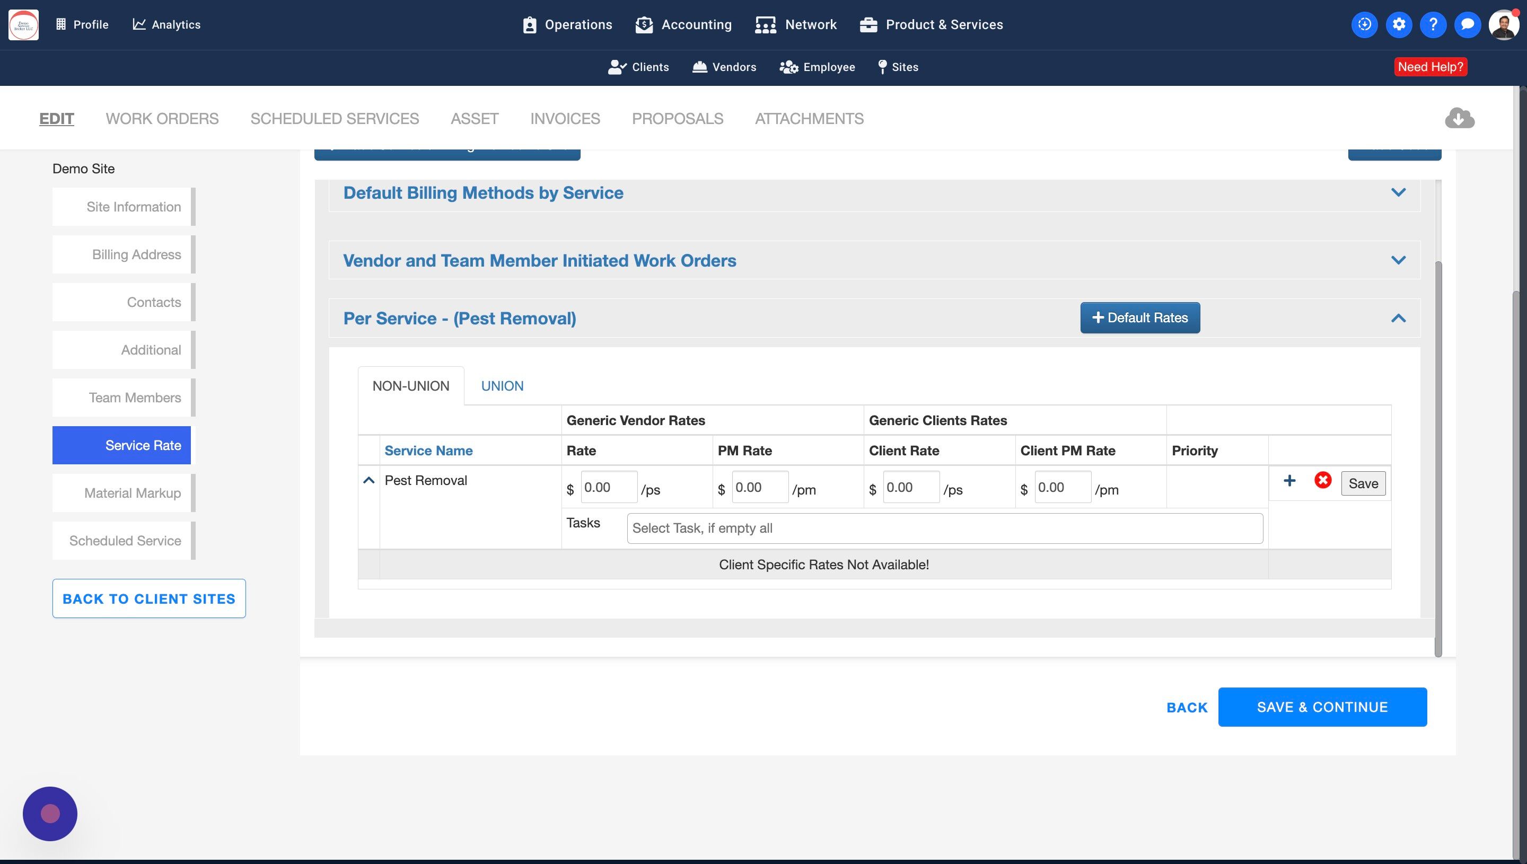Click the red delete rate icon
The image size is (1527, 864).
[x=1322, y=481]
